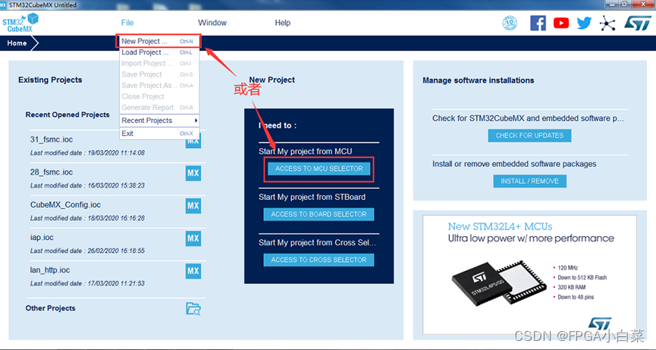Click ACCESS TO CROSS SELECTOR button

coord(319,260)
